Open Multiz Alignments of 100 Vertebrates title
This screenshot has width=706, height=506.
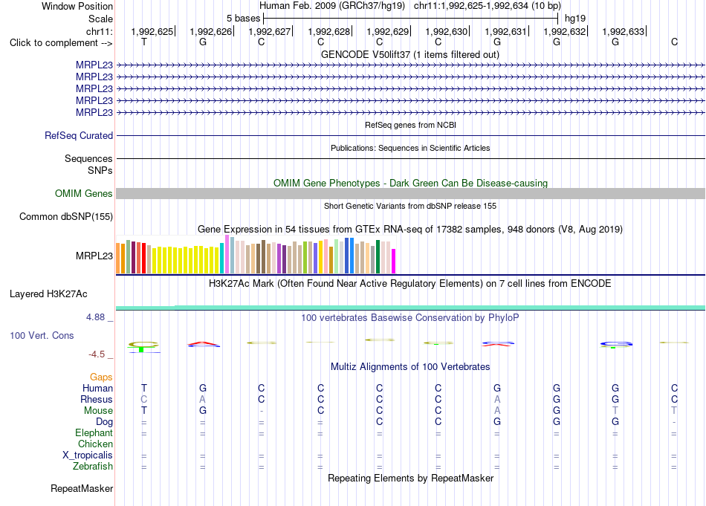410,367
